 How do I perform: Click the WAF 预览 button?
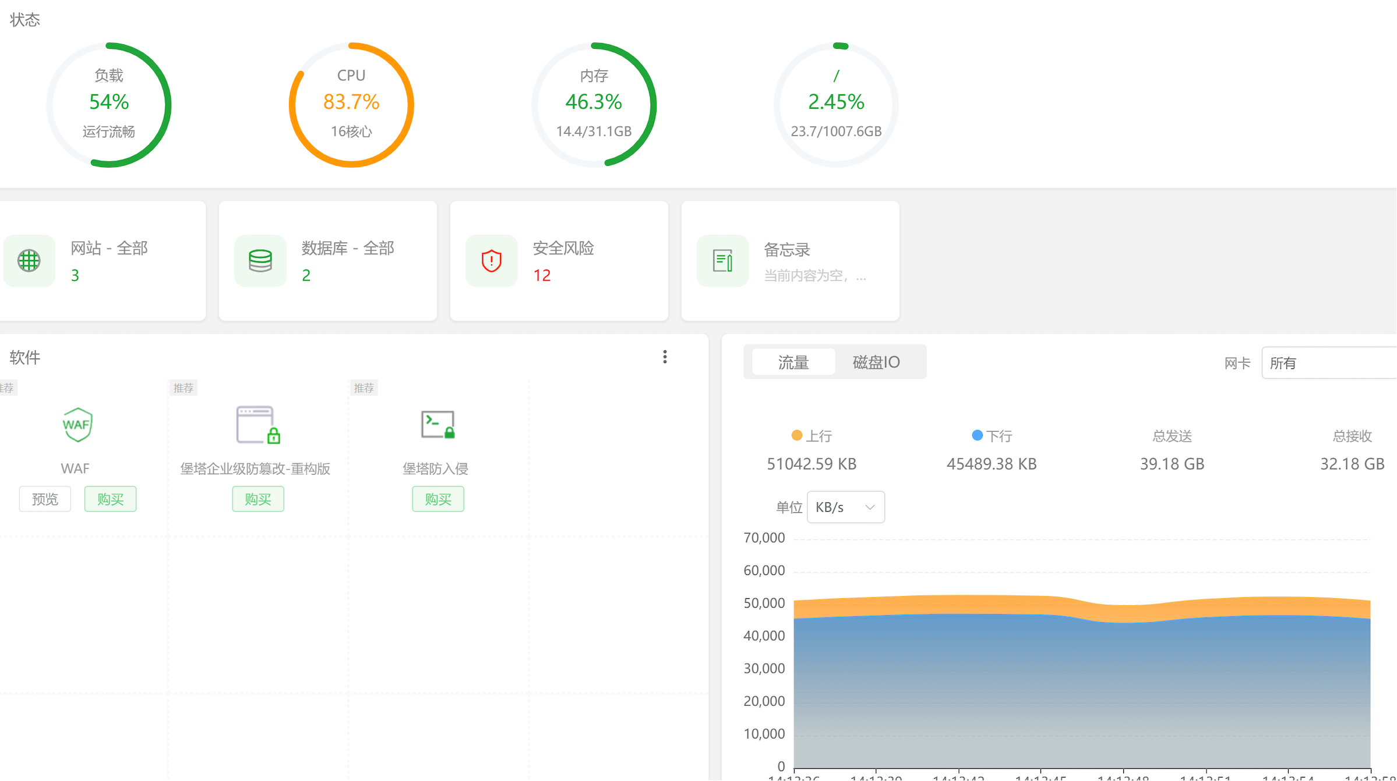(45, 499)
